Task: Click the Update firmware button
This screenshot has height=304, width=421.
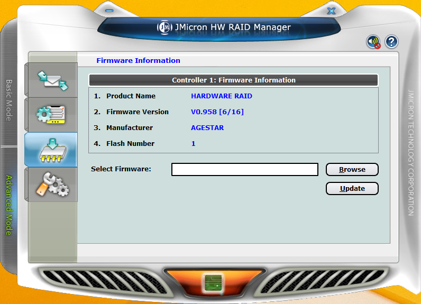Action: click(x=352, y=189)
